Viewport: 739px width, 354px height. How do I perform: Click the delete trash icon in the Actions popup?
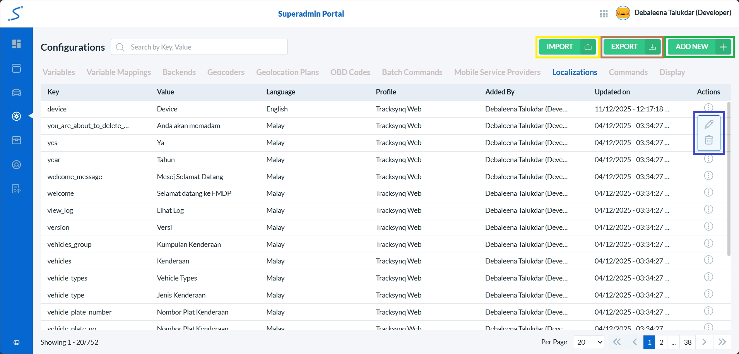(x=709, y=140)
